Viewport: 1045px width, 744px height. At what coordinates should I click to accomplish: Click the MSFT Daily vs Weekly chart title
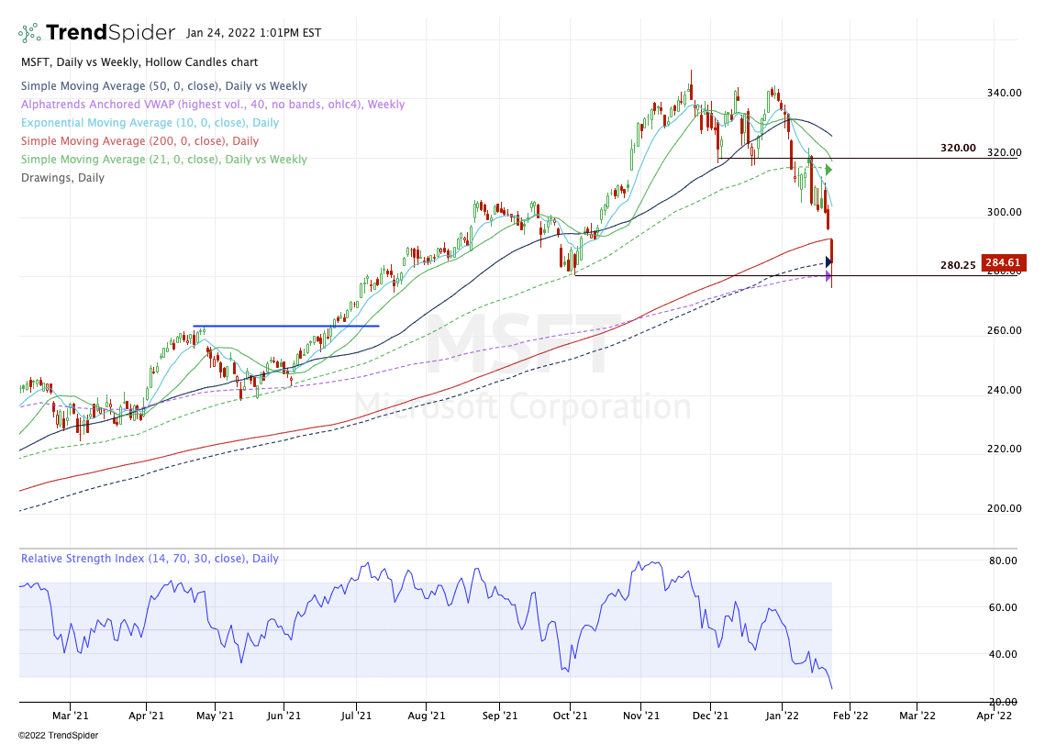(x=139, y=62)
